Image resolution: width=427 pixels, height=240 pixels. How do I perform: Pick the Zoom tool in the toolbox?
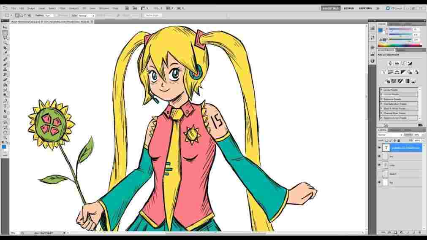5,138
